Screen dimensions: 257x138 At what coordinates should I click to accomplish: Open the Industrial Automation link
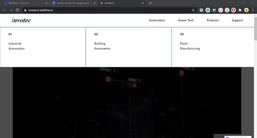16,46
